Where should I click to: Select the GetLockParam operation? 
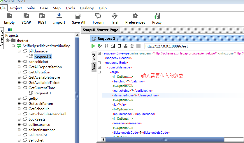coord(41,103)
